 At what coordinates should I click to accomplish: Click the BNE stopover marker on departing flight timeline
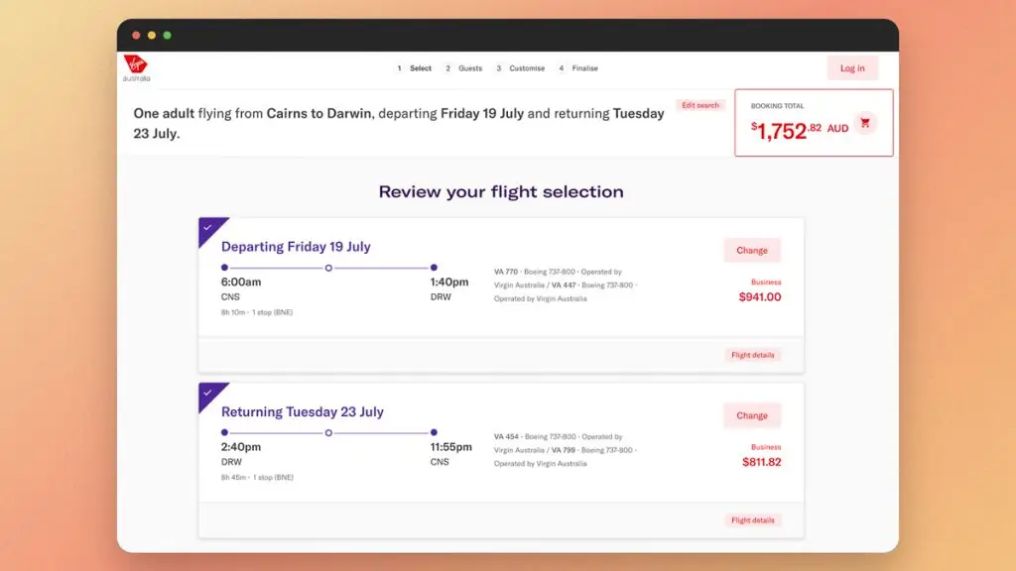(328, 268)
